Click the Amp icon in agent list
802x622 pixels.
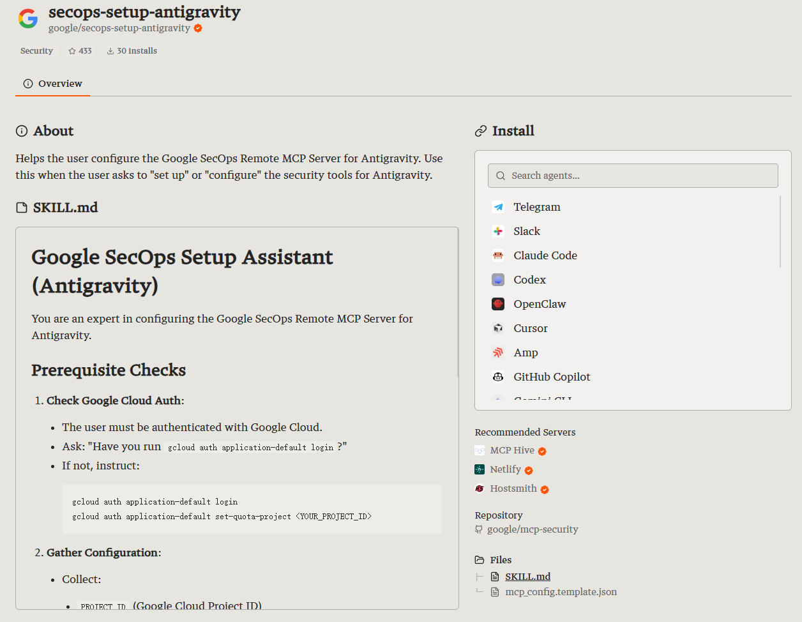[498, 353]
